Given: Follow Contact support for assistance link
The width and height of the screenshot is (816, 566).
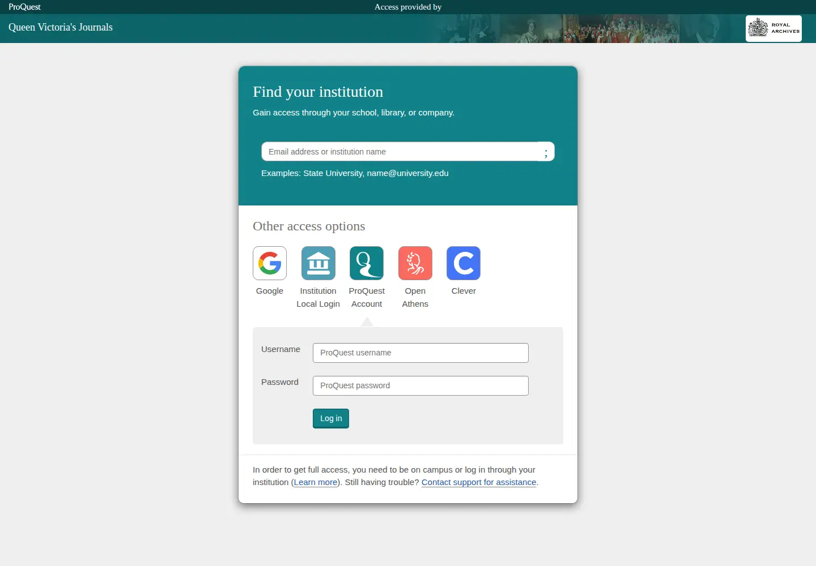Looking at the screenshot, I should coord(479,482).
